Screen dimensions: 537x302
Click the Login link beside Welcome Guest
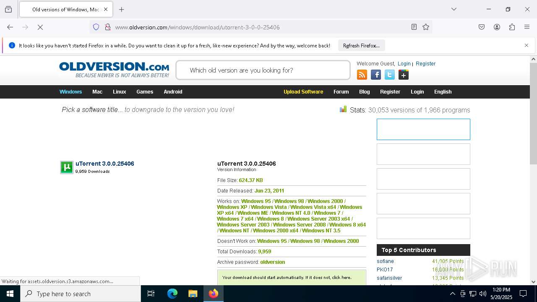[404, 64]
